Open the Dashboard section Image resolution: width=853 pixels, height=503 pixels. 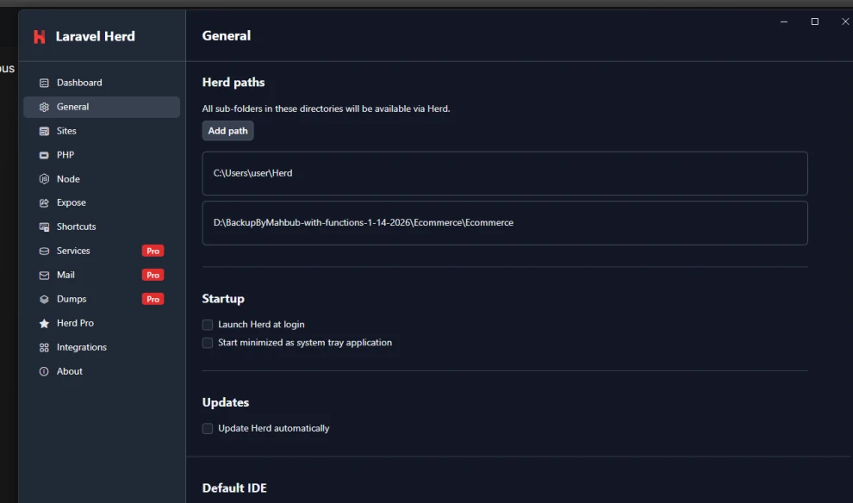click(102, 83)
